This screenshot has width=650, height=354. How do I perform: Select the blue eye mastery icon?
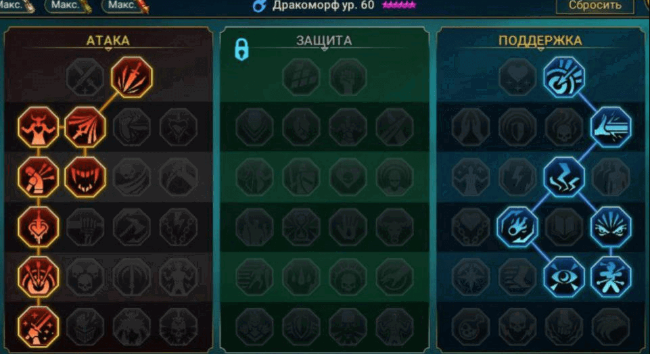564,276
